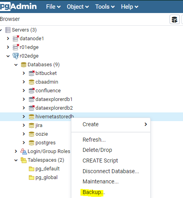Expand the jira database node
The height and width of the screenshot is (198, 183).
(x=24, y=125)
